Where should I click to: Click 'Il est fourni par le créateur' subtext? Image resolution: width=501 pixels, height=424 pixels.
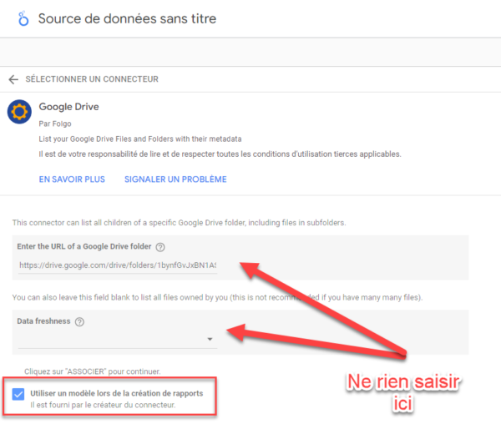(103, 405)
